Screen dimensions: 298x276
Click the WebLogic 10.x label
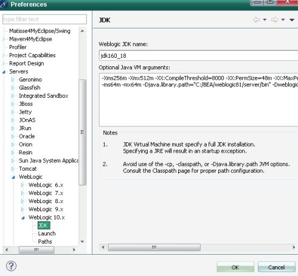[x=47, y=217]
